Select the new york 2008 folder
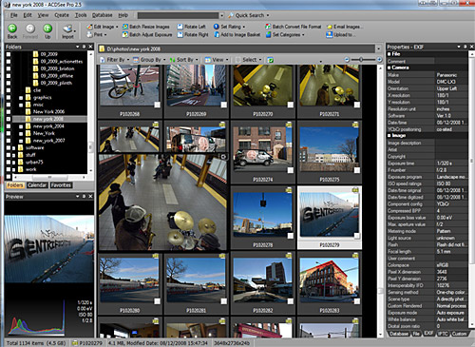This screenshot has width=475, height=347. (48, 119)
